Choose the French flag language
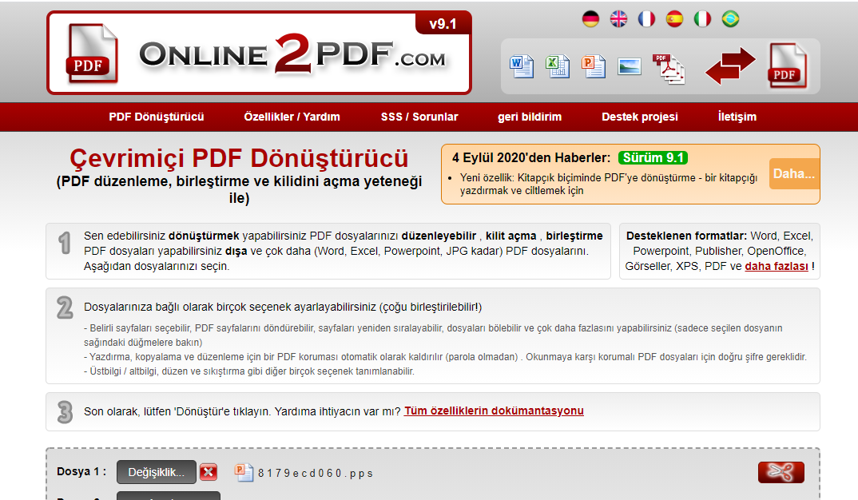Viewport: 858px width, 500px height. [646, 19]
